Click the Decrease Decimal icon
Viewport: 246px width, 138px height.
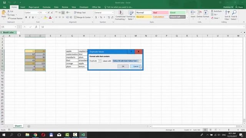[112, 17]
